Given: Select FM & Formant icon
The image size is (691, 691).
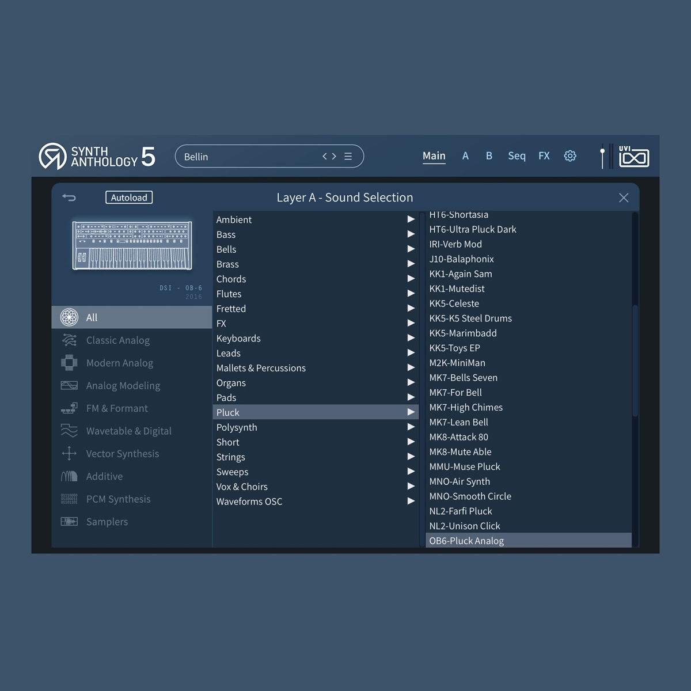Looking at the screenshot, I should (69, 408).
